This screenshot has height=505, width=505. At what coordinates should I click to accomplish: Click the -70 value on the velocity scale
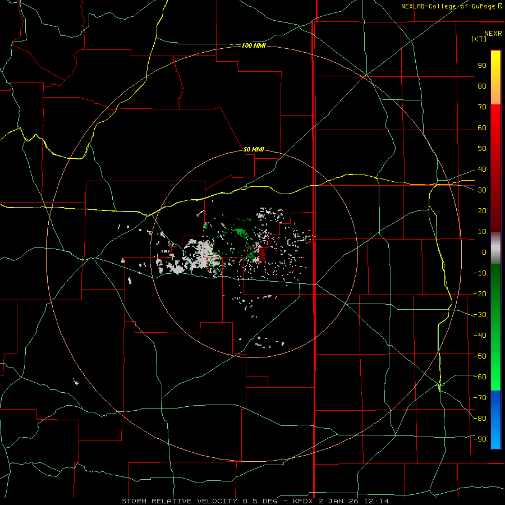click(x=480, y=398)
